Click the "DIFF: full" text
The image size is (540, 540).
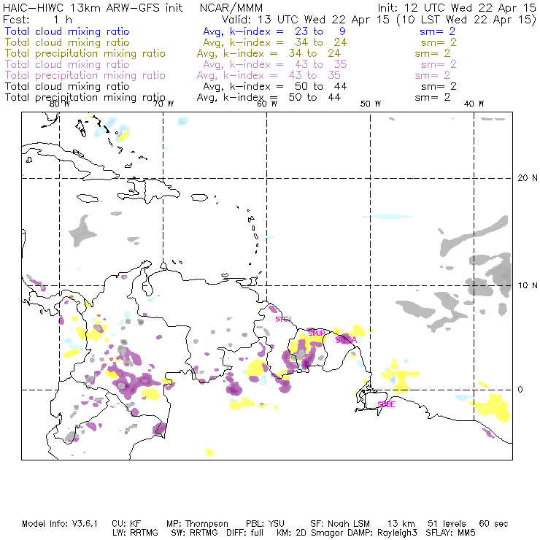point(244,533)
